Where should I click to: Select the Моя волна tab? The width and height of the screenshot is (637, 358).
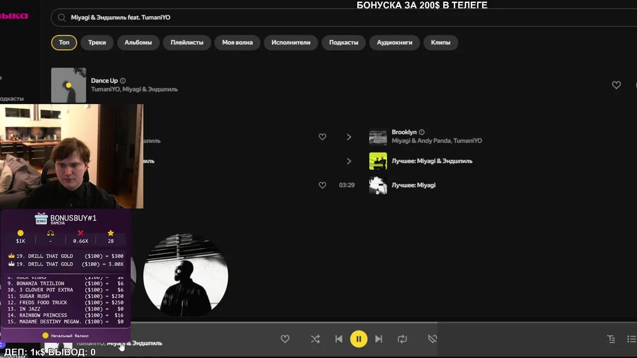(237, 42)
